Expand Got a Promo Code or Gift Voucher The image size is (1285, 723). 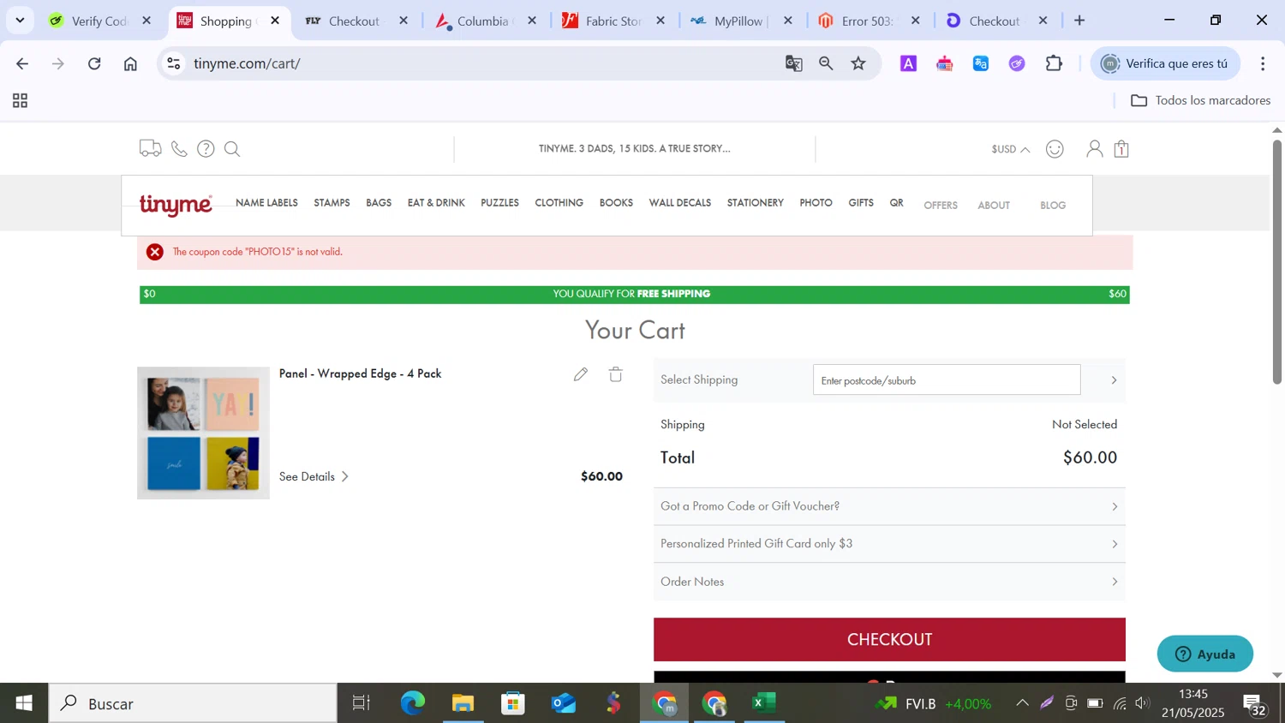point(889,506)
